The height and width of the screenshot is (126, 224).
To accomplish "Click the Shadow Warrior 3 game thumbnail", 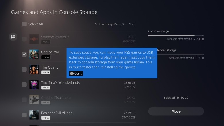I will pyautogui.click(x=34, y=39).
